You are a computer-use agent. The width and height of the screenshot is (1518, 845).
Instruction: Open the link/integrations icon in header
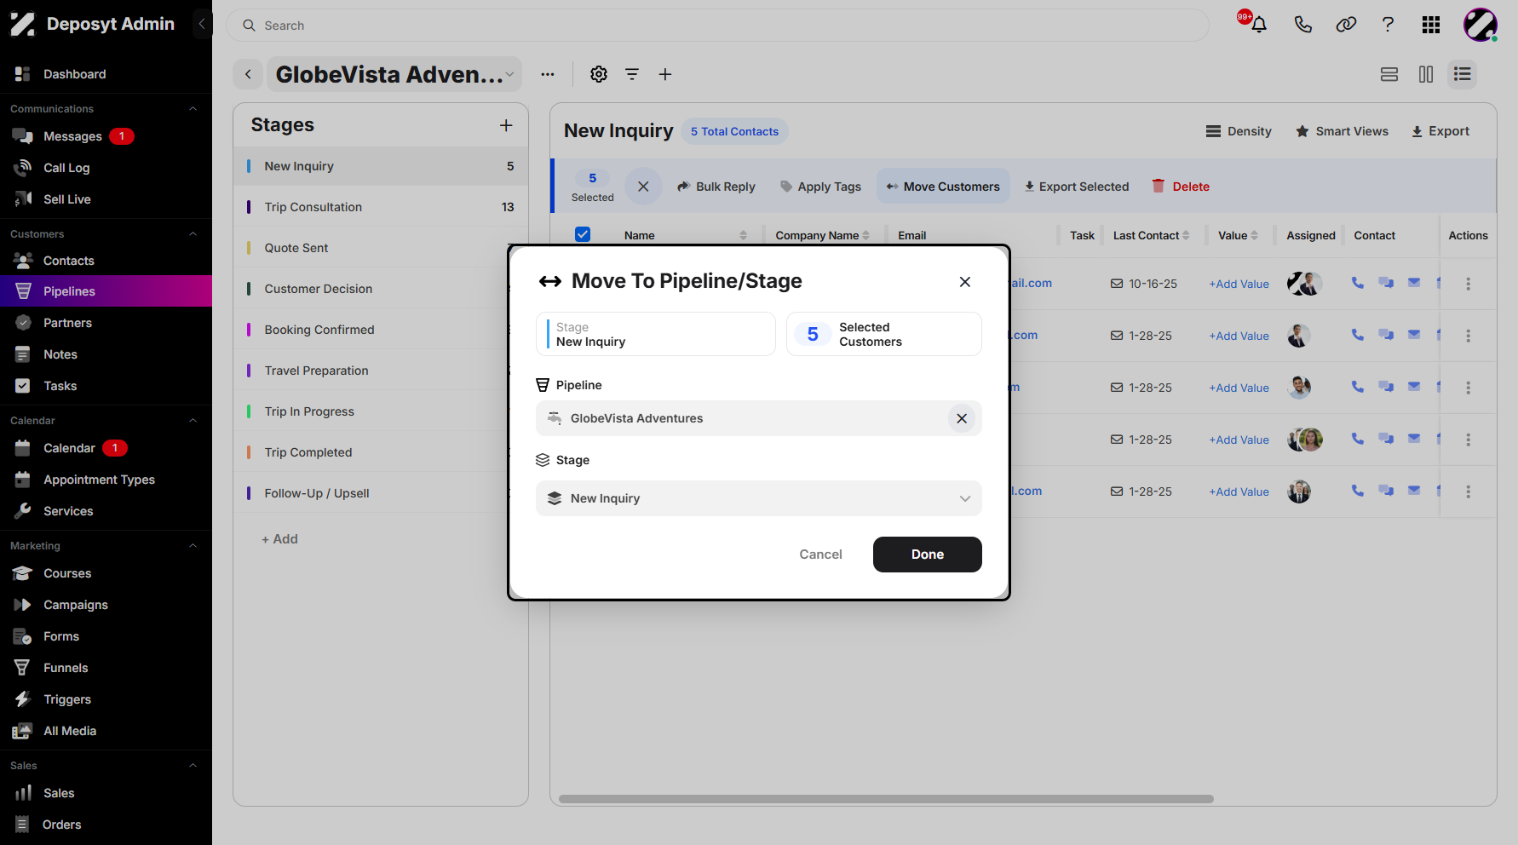pos(1346,25)
